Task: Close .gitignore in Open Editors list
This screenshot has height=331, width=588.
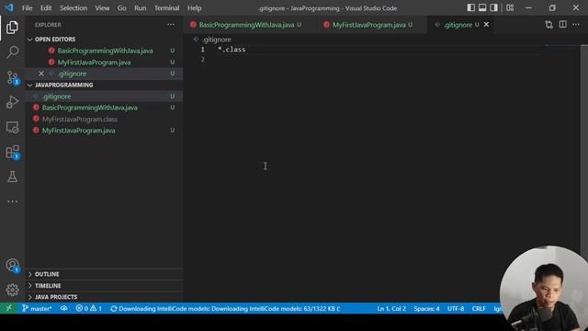Action: tap(41, 74)
